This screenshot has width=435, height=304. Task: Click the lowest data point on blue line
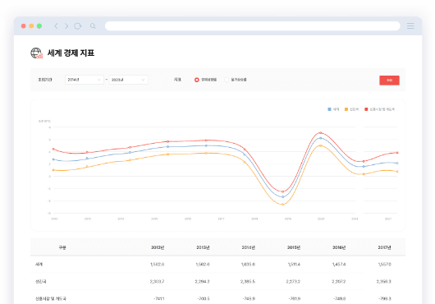tap(282, 197)
